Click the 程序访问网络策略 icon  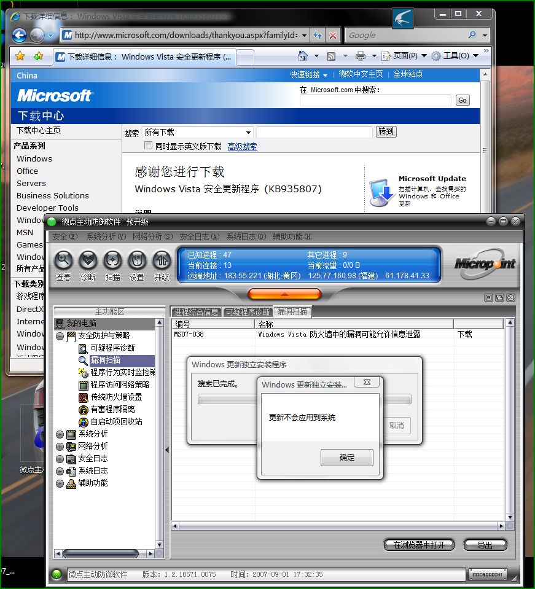[83, 385]
